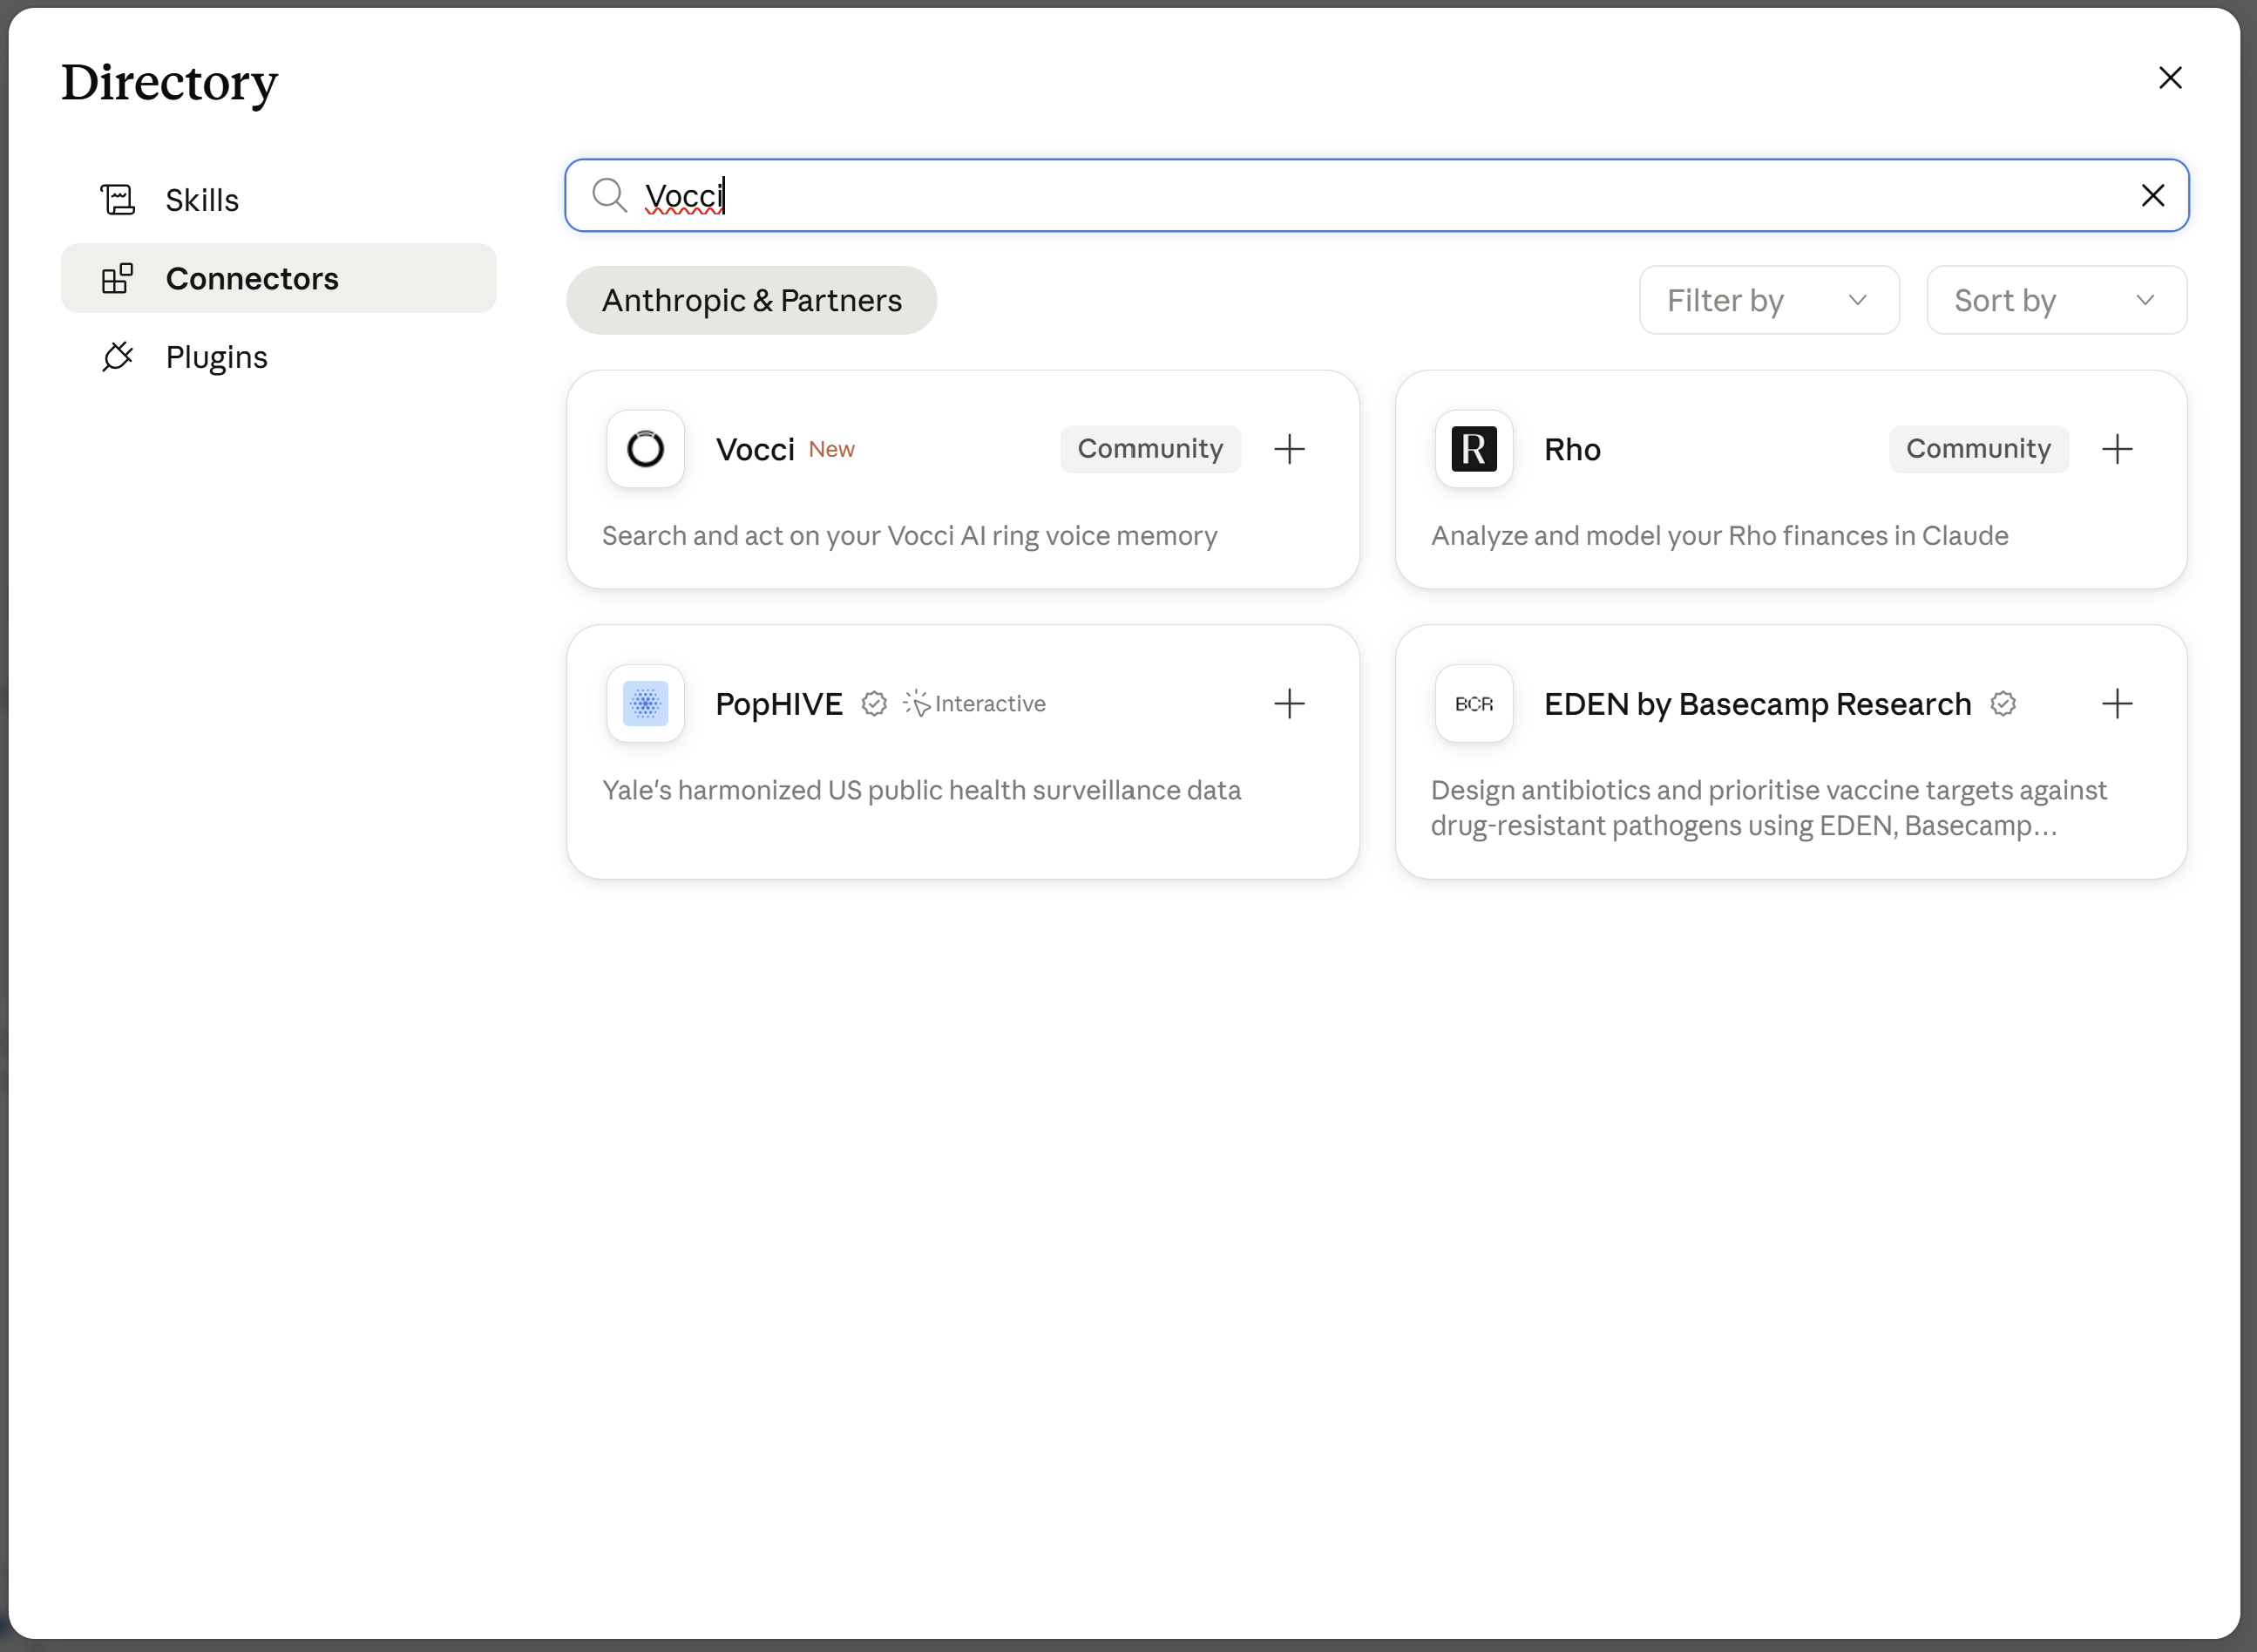The image size is (2257, 1652).
Task: Click 'Yale's harmonized US public health' description
Action: click(922, 790)
